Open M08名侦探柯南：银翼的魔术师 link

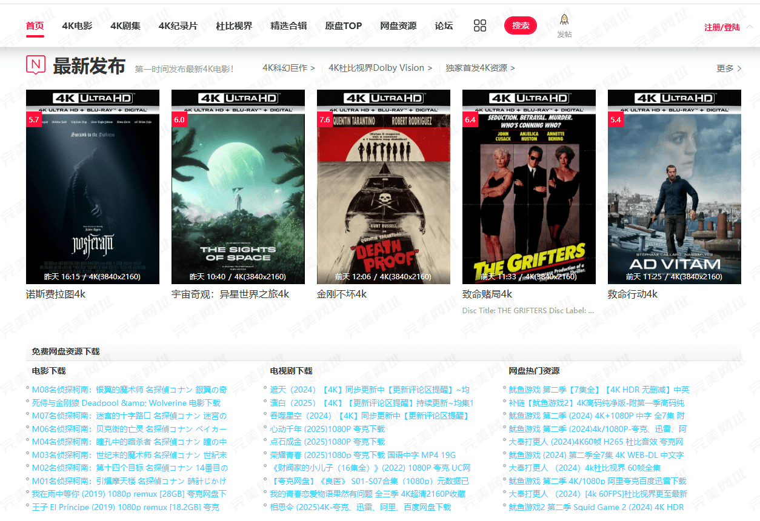point(130,390)
